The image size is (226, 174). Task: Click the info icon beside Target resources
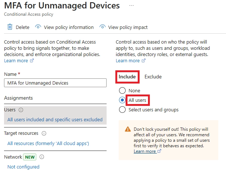44,133
